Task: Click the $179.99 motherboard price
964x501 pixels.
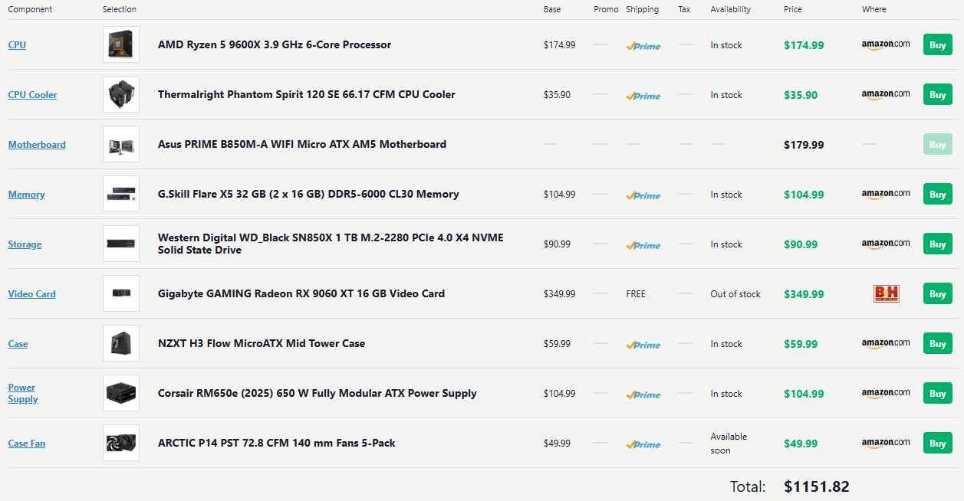Action: pos(804,145)
